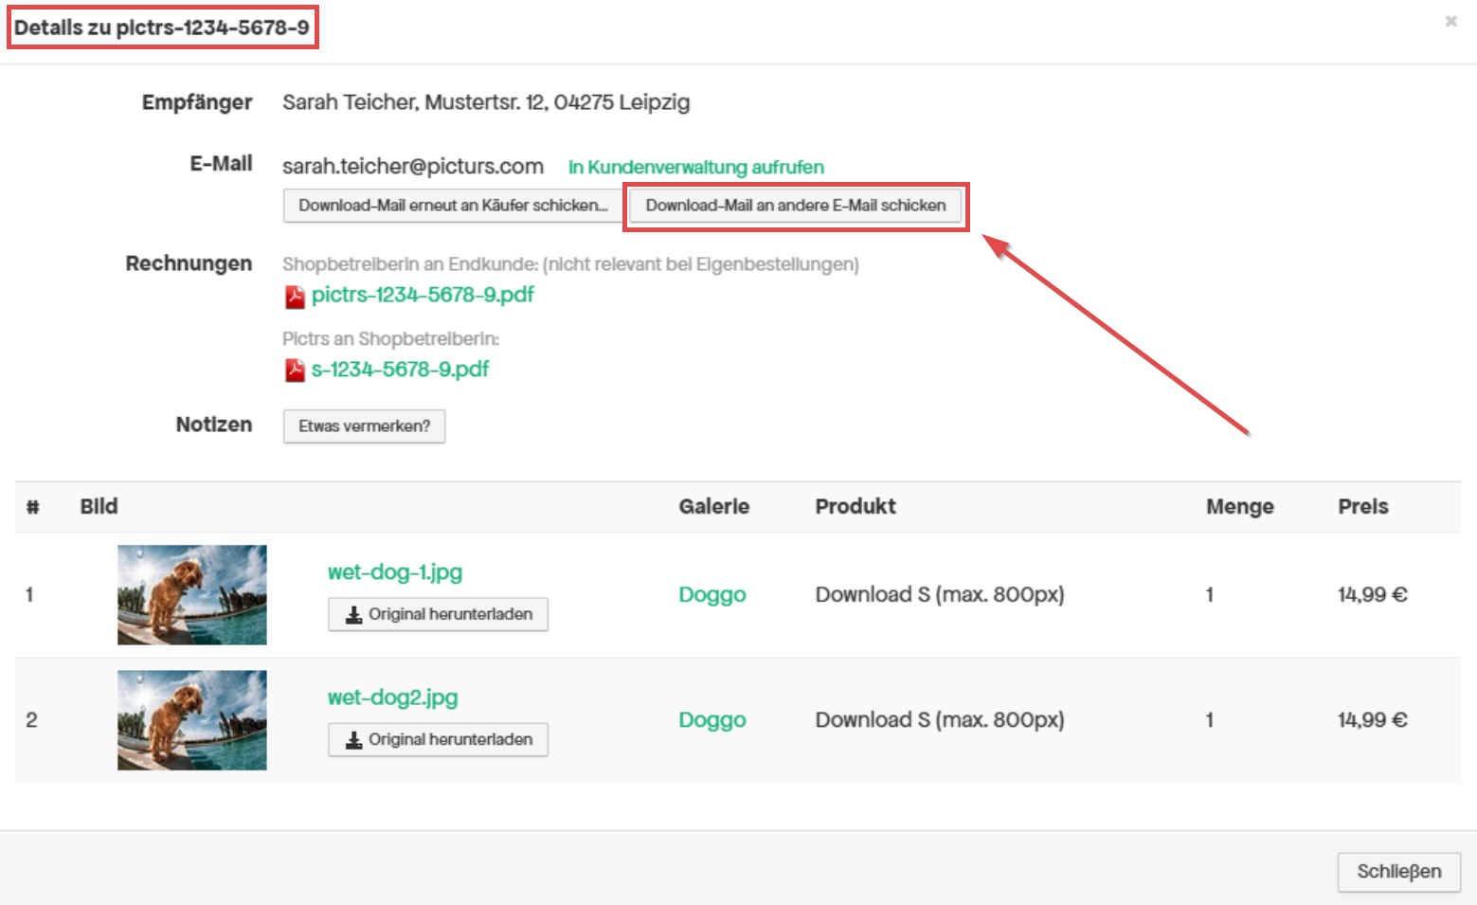The height and width of the screenshot is (905, 1477).
Task: Click Original herunterladen for wet-dog2.jpg
Action: (x=438, y=740)
